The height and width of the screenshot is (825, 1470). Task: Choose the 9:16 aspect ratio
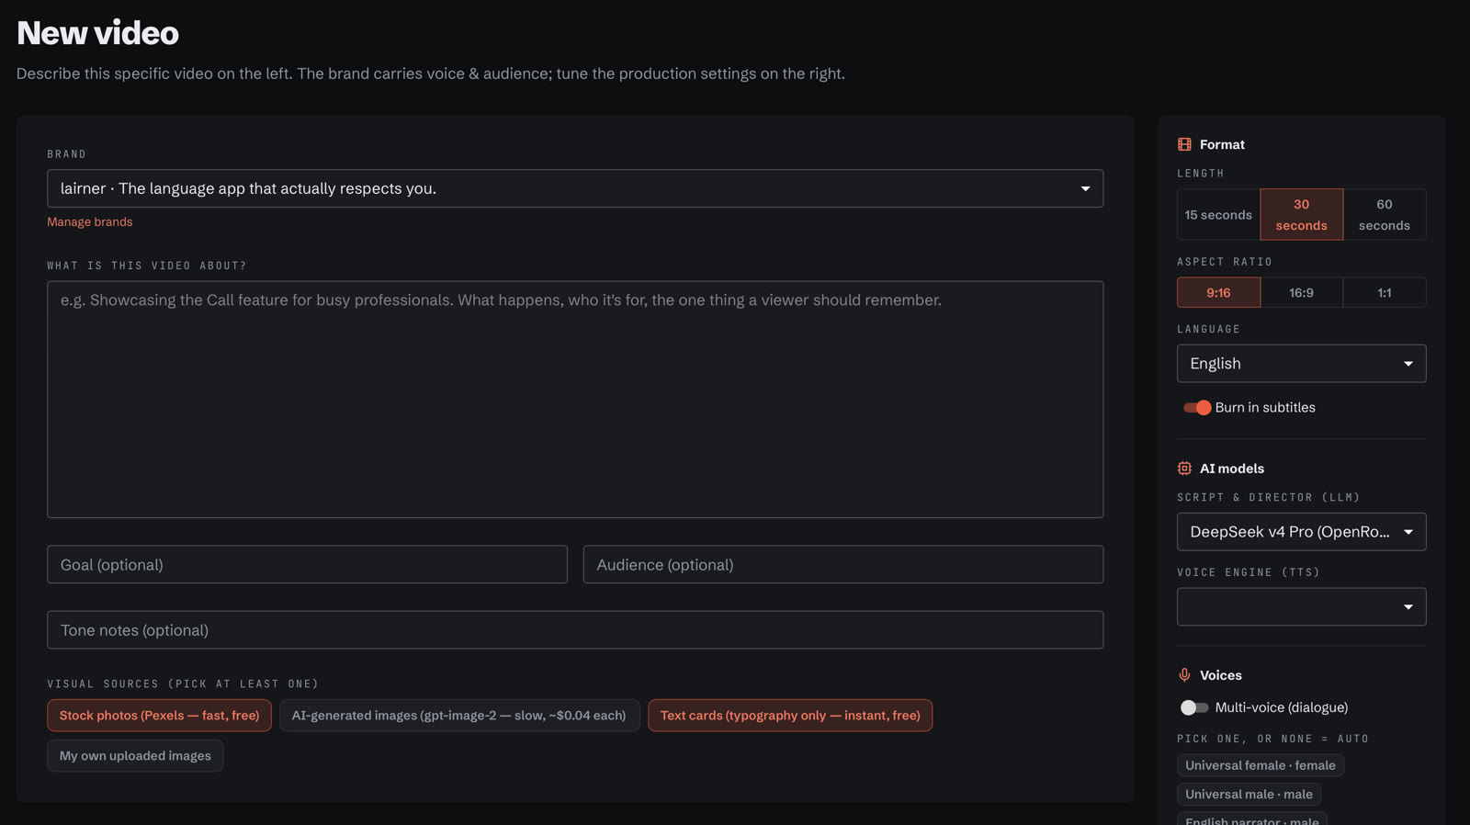[1218, 293]
